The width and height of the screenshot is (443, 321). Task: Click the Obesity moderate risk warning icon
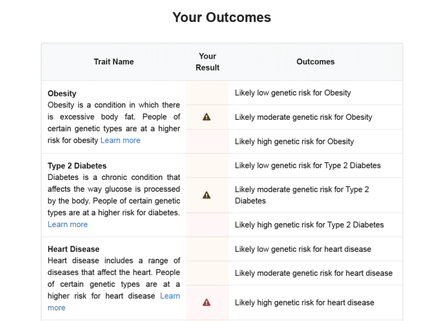pos(206,117)
